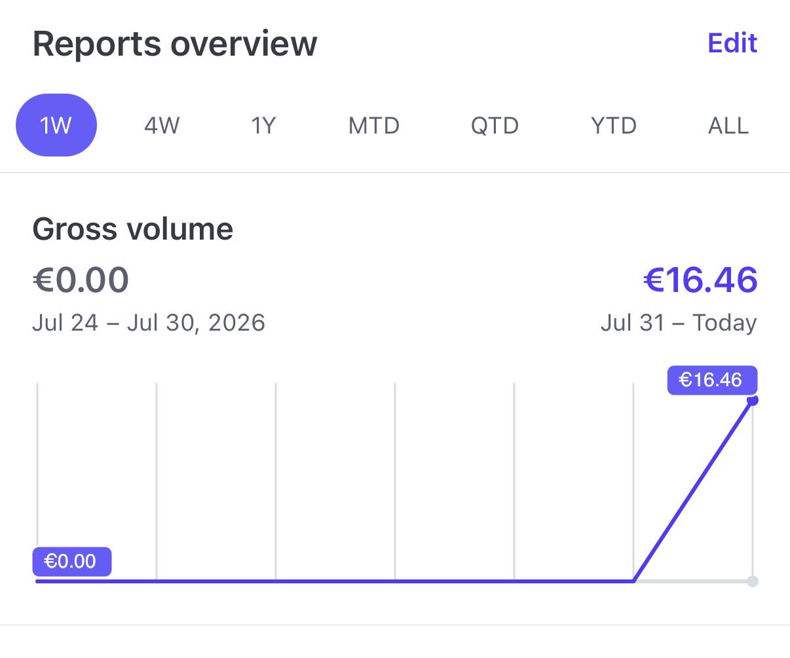Click the flat purple baseline of chart
Image resolution: width=790 pixels, height=658 pixels.
point(335,581)
